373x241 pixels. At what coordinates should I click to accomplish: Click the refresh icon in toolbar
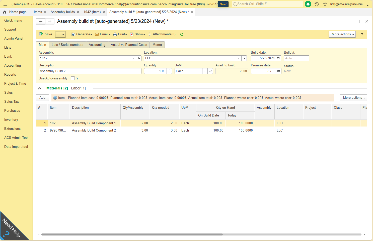click(x=182, y=34)
